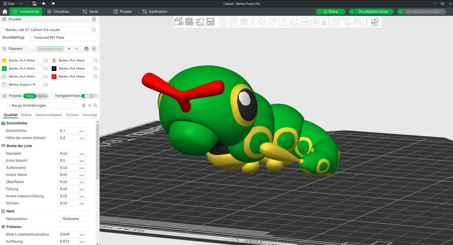Image resolution: width=453 pixels, height=245 pixels.
Task: Click the Arrange all objects icon
Action: pos(210,22)
